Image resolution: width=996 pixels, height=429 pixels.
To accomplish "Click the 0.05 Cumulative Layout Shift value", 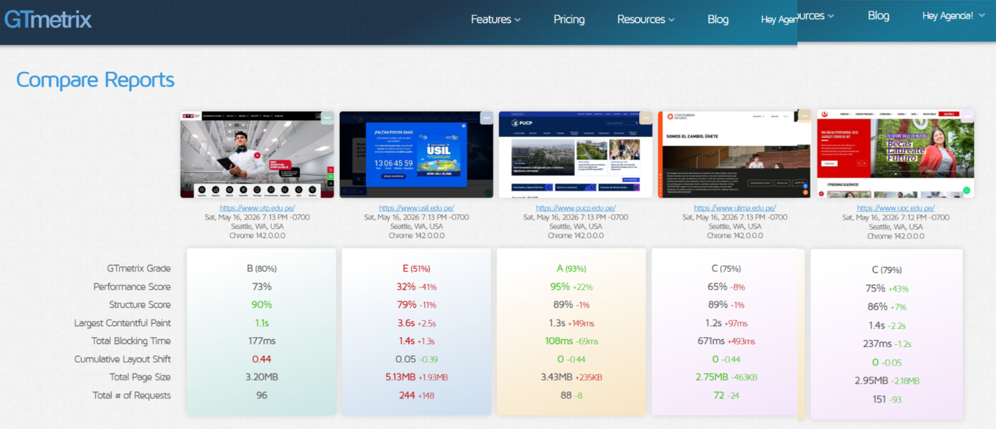I will 406,359.
